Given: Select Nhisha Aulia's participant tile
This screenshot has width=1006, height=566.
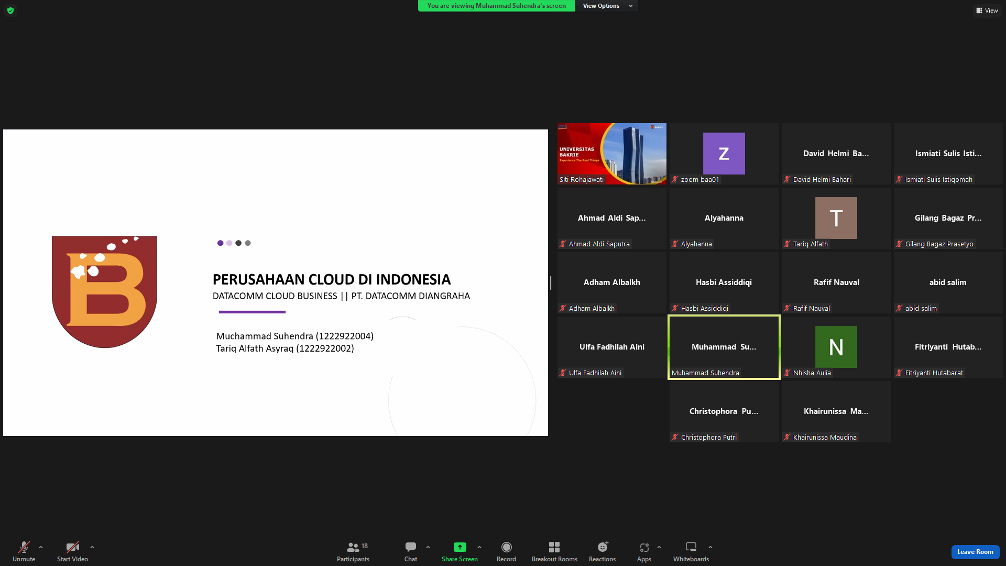Looking at the screenshot, I should [836, 347].
